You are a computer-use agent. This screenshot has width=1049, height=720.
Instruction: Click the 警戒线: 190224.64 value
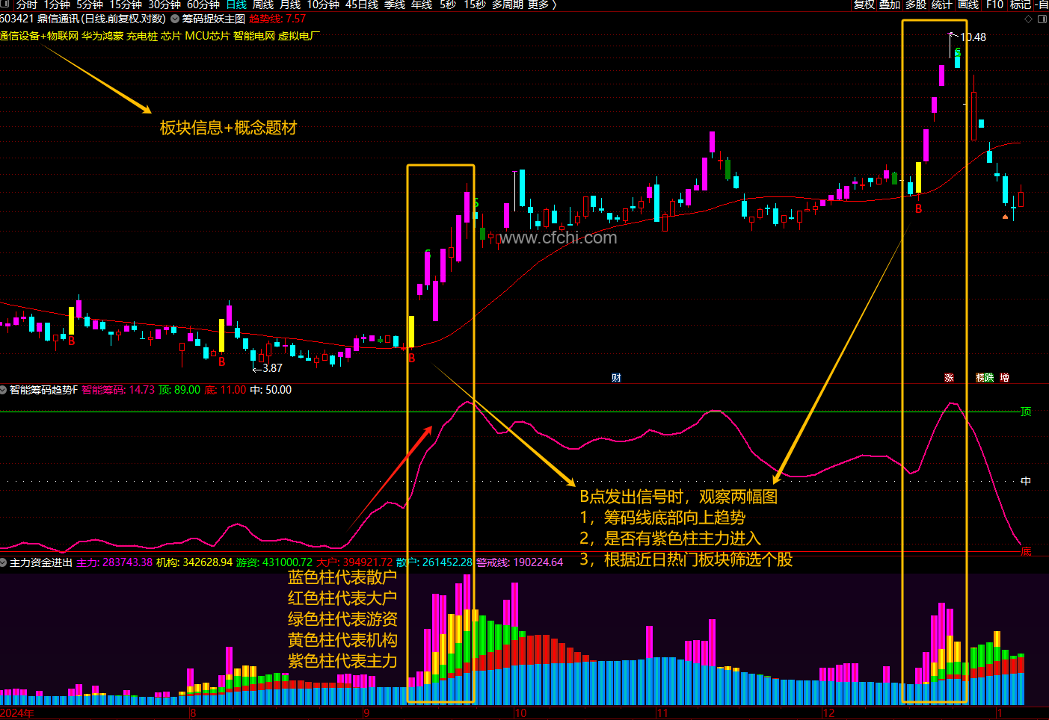point(520,562)
